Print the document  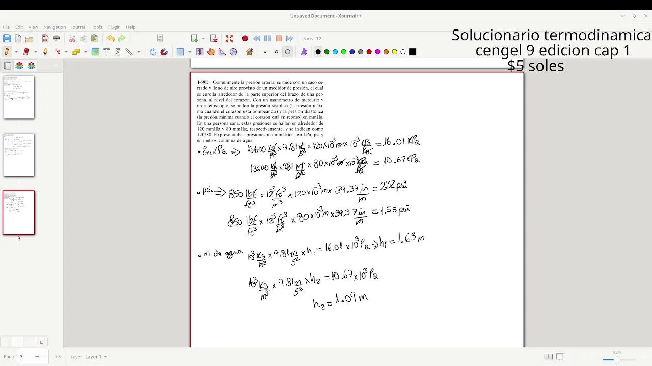pyautogui.click(x=57, y=38)
